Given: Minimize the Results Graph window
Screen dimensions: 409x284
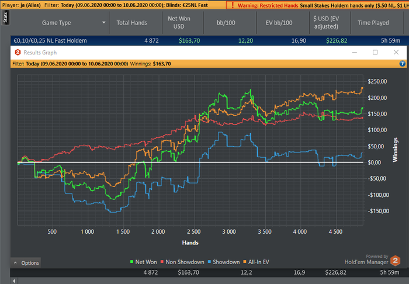Looking at the screenshot, I should (x=355, y=53).
